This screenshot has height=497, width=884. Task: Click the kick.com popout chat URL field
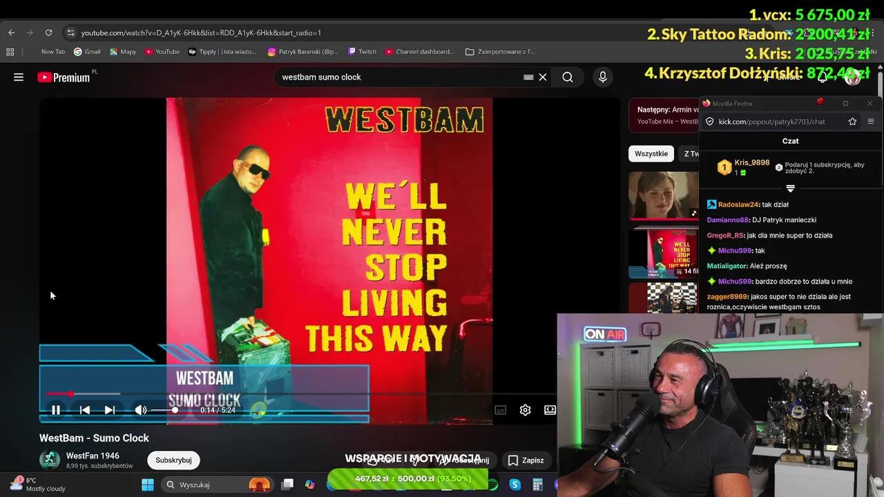[x=779, y=121]
